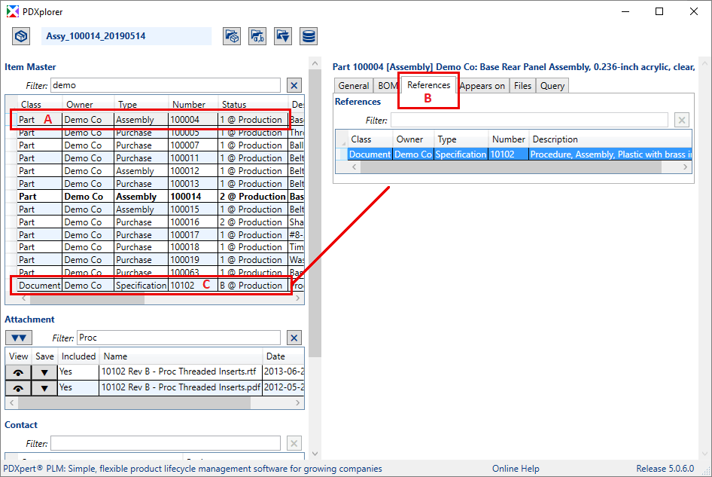712x477 pixels.
Task: Click the PDXpert PLM status bar text
Action: (x=193, y=469)
